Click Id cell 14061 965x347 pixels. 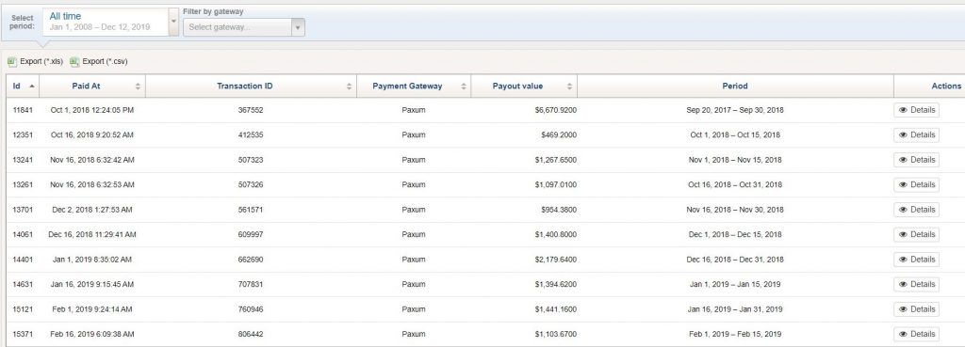[23, 234]
